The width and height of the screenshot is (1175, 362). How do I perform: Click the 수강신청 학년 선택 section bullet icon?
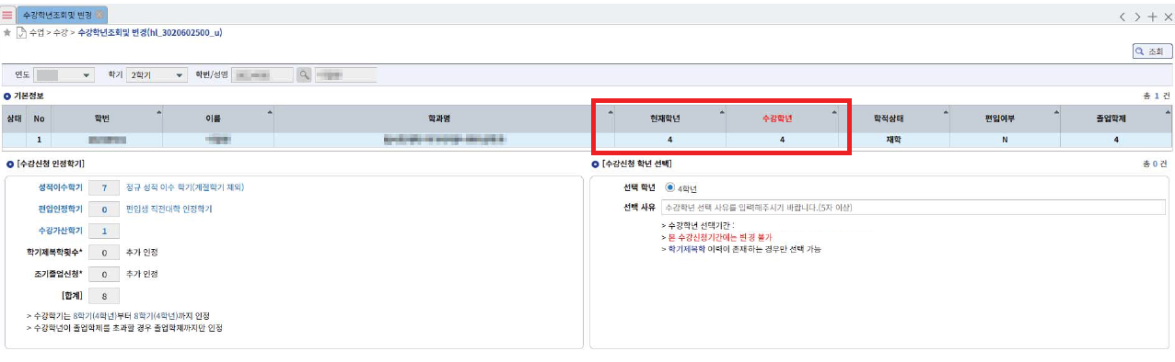coord(595,164)
